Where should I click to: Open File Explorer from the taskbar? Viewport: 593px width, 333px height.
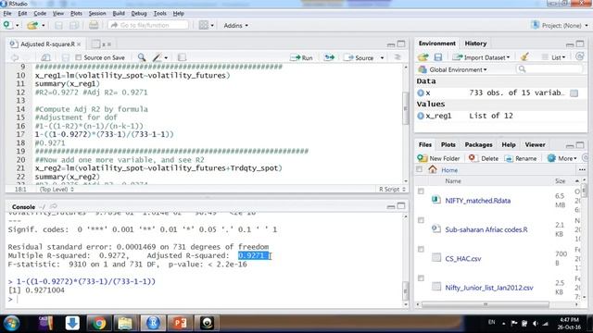(x=126, y=323)
